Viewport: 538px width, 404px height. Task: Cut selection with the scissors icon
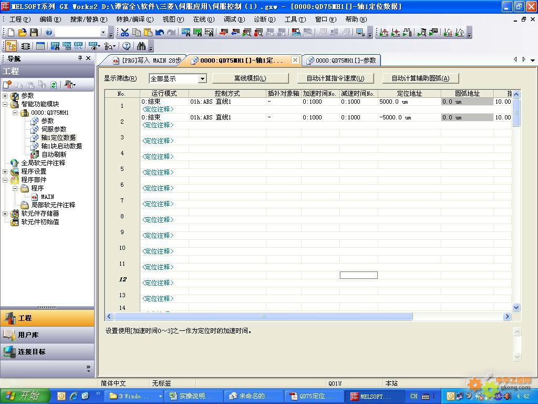click(x=125, y=32)
